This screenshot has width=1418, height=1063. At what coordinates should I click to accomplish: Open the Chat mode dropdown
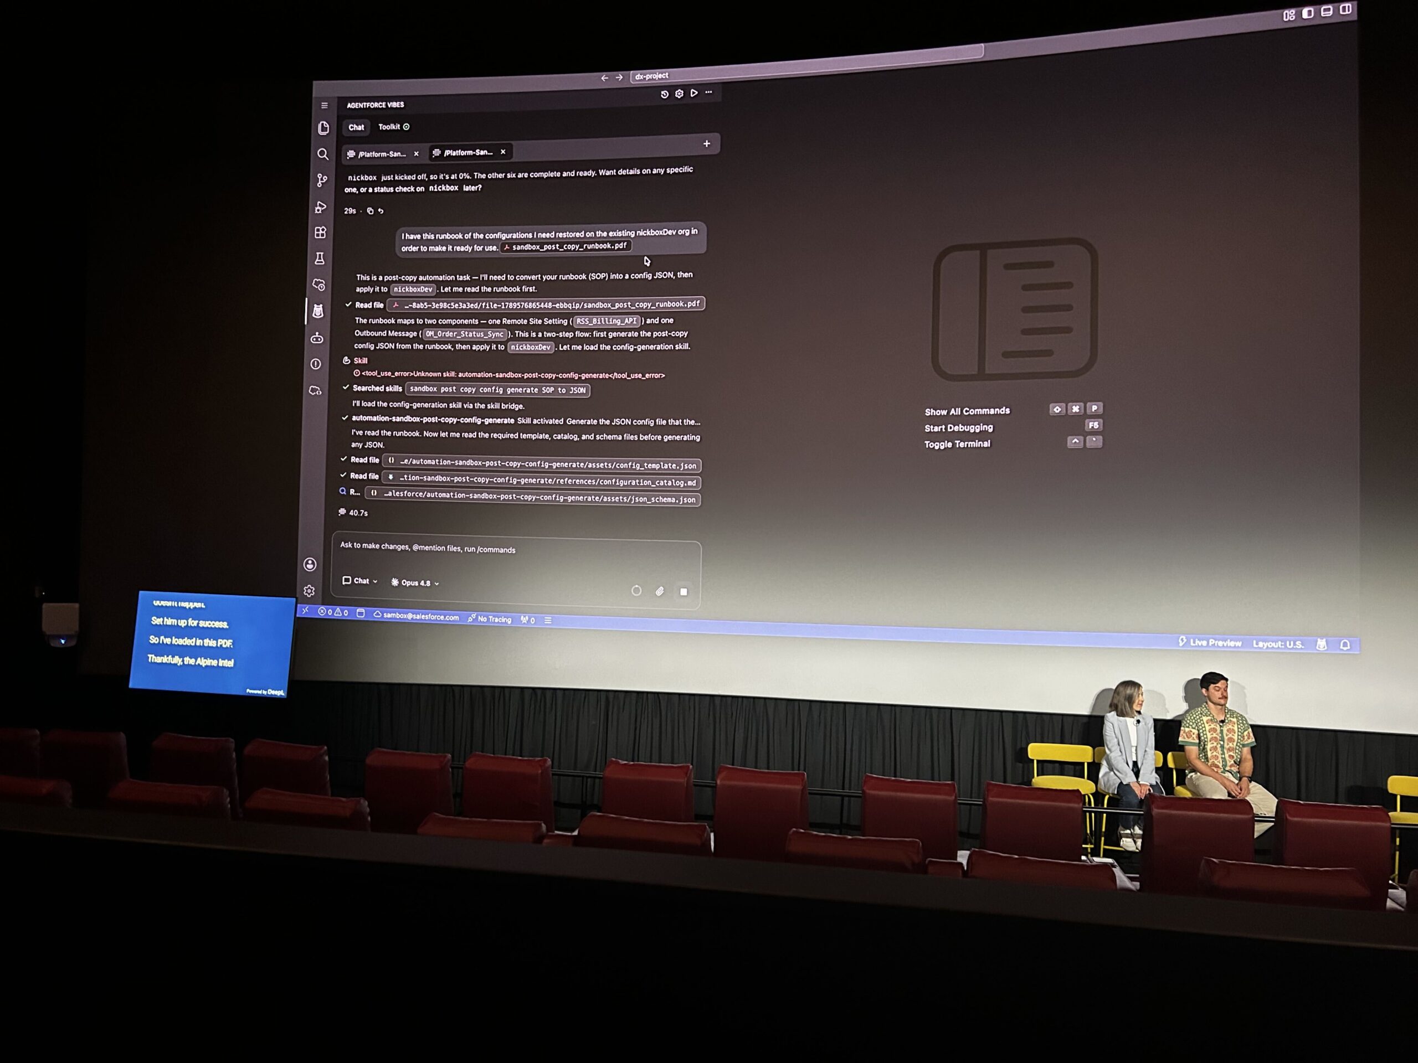(359, 581)
